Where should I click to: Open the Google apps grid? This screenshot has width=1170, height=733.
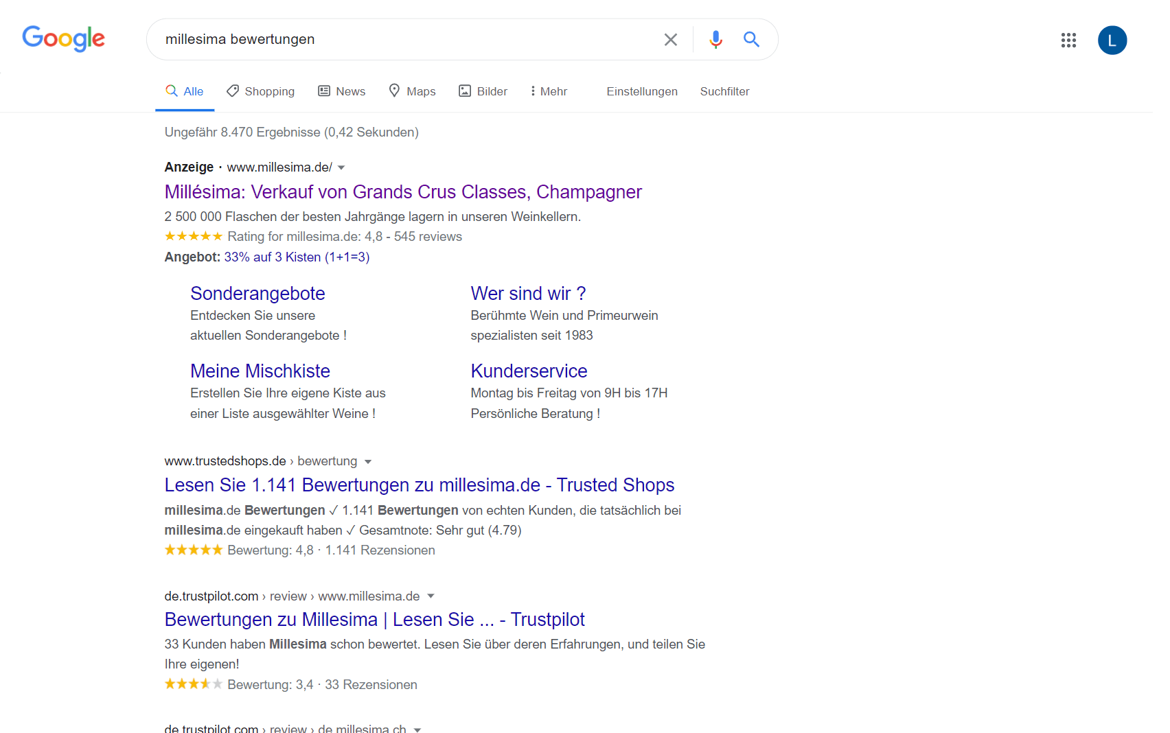[x=1068, y=40]
